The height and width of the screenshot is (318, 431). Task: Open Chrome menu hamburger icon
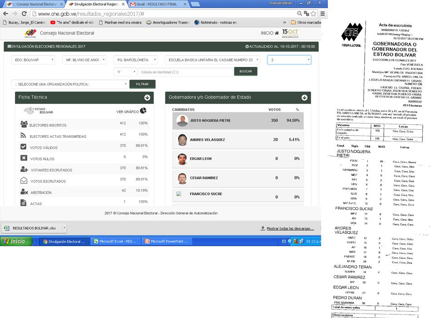pyautogui.click(x=323, y=14)
